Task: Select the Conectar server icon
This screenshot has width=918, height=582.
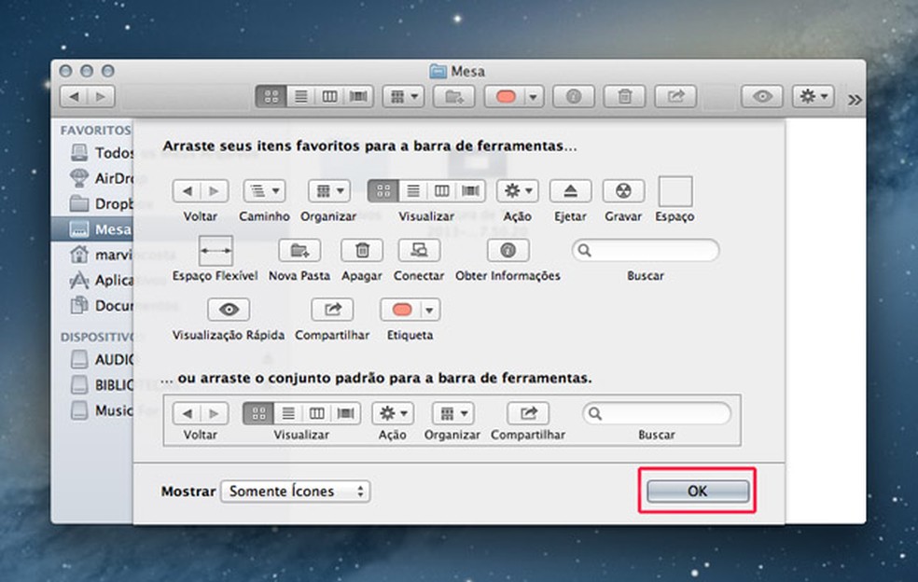Action: pyautogui.click(x=419, y=251)
